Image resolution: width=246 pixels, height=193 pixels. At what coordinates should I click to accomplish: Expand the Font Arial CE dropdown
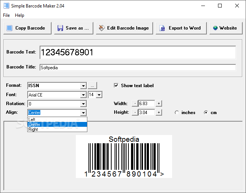(83, 95)
